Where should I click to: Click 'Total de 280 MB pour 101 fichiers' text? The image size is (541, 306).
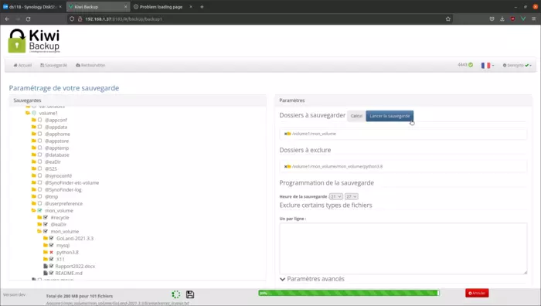click(80, 296)
